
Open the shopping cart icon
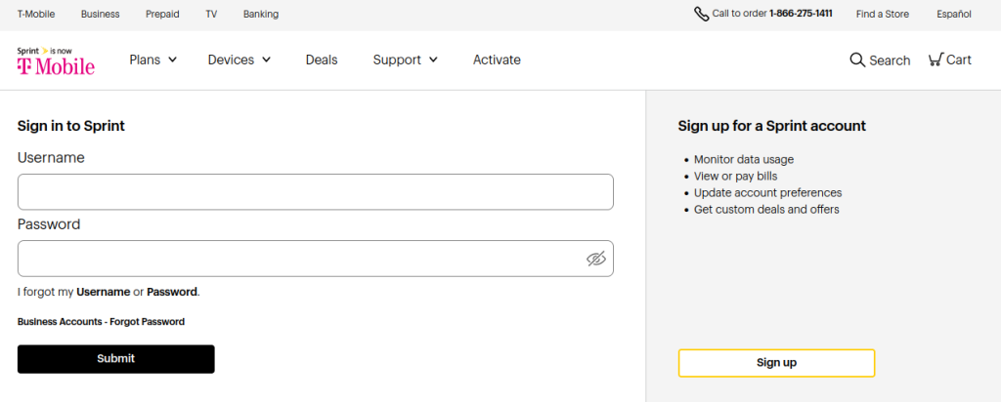[936, 60]
